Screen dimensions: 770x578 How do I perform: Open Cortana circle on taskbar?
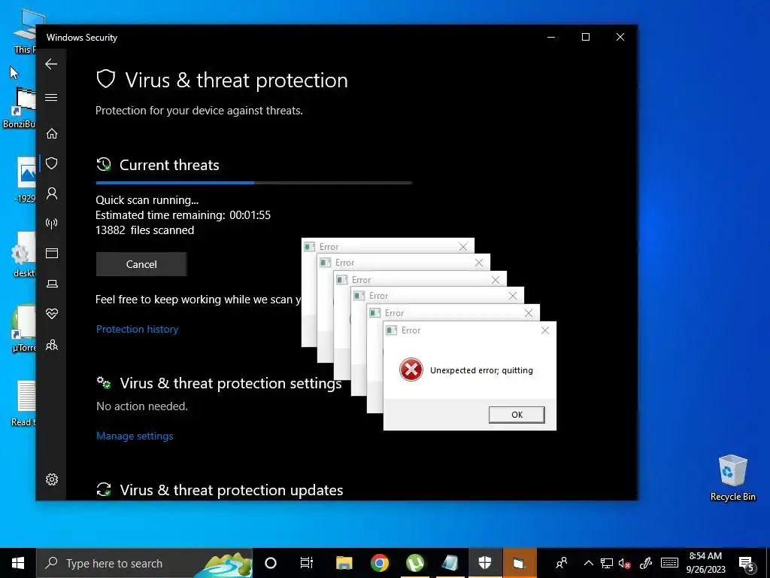[x=271, y=563]
